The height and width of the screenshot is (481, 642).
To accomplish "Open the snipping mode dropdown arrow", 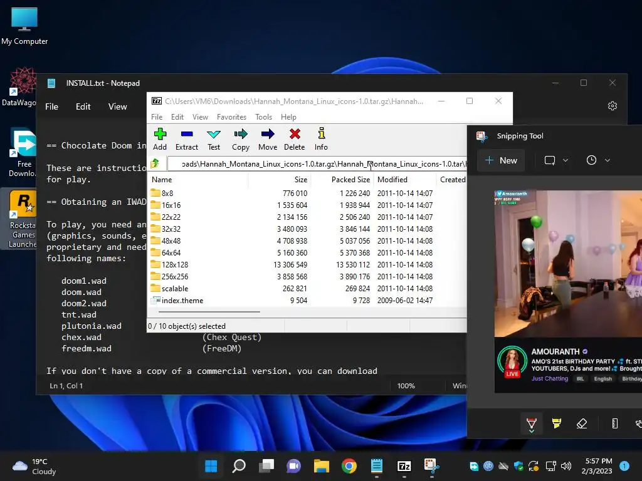I will [566, 160].
